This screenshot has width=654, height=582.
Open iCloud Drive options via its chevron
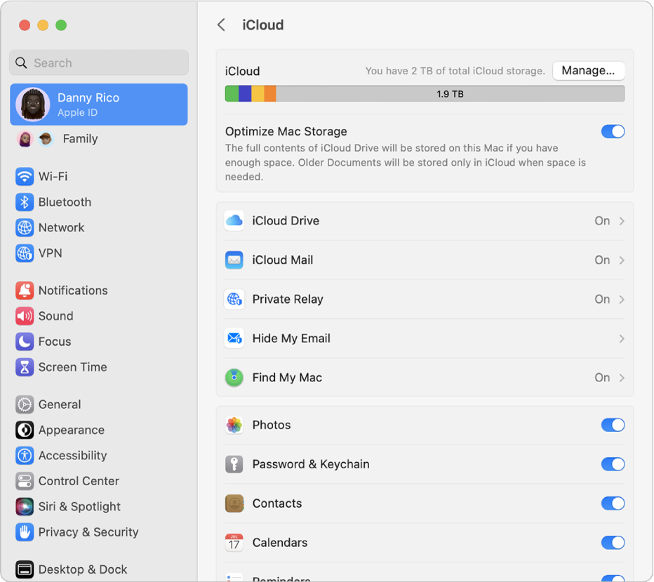(621, 221)
